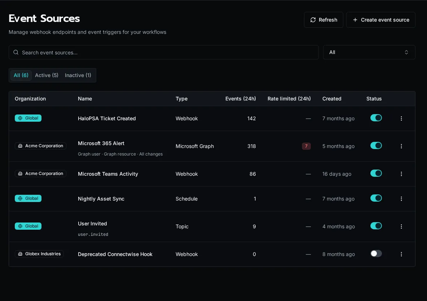427x301 pixels.
Task: Disable the Nightly Asset Sync status toggle
Action: [x=376, y=198]
